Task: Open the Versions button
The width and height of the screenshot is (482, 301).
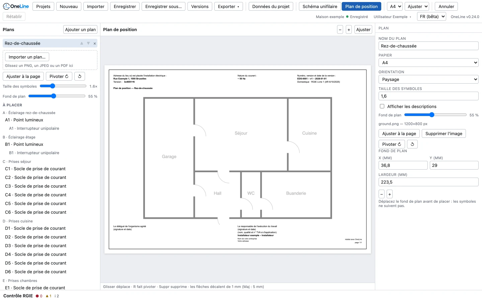Action: pos(200,6)
